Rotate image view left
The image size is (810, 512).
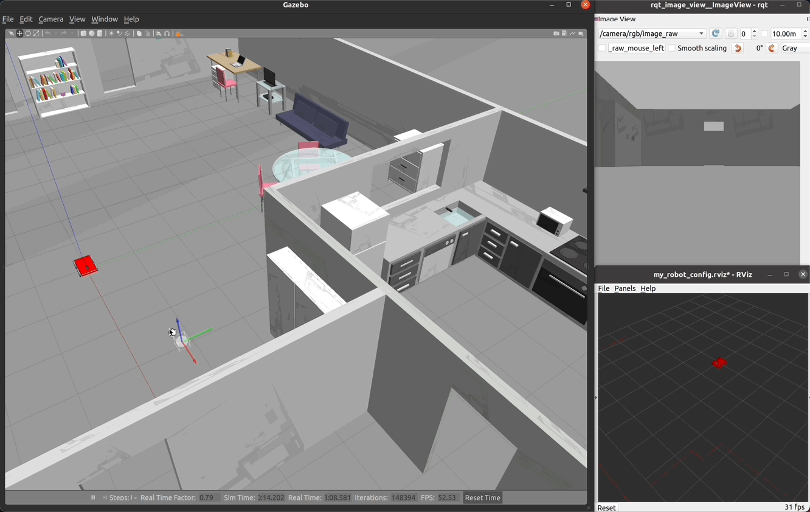tap(738, 48)
